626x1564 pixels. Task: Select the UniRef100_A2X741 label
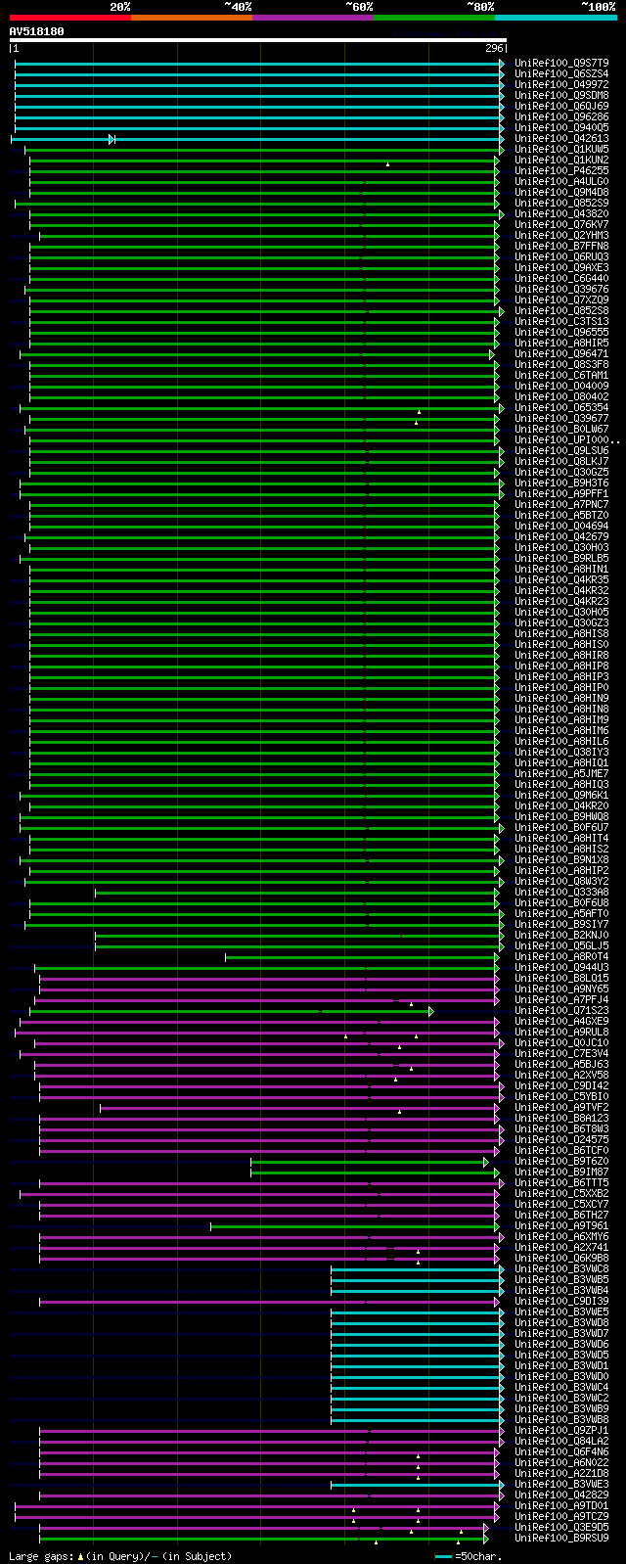tap(561, 1248)
